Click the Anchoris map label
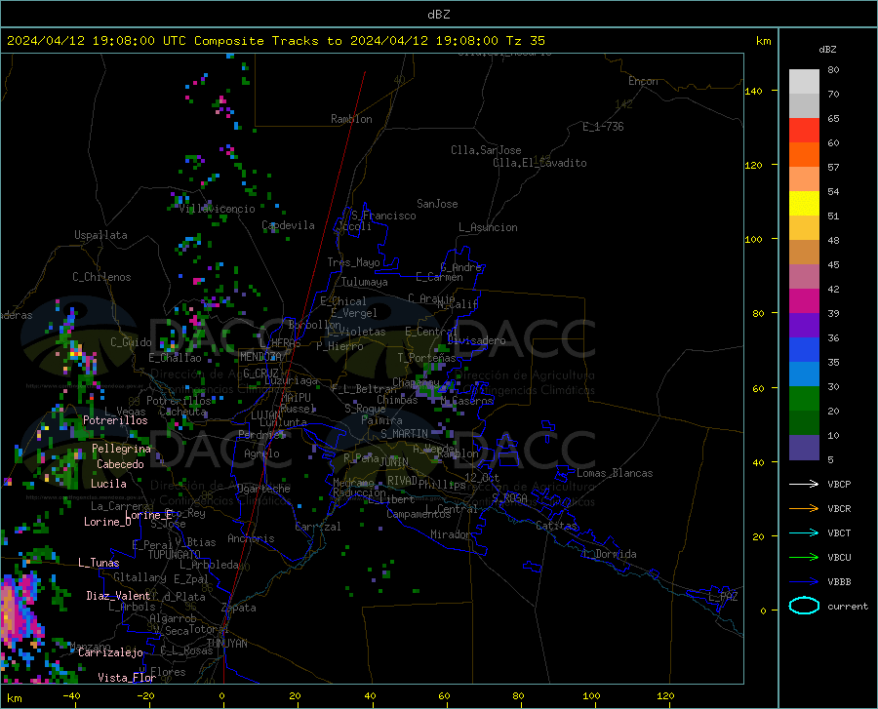Image resolution: width=878 pixels, height=709 pixels. point(251,538)
